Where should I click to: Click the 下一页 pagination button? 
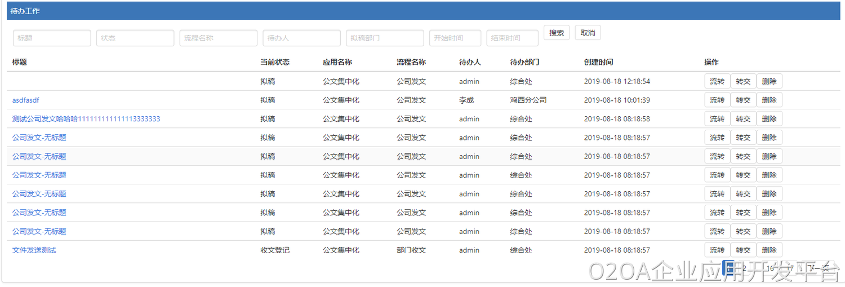pyautogui.click(x=819, y=268)
